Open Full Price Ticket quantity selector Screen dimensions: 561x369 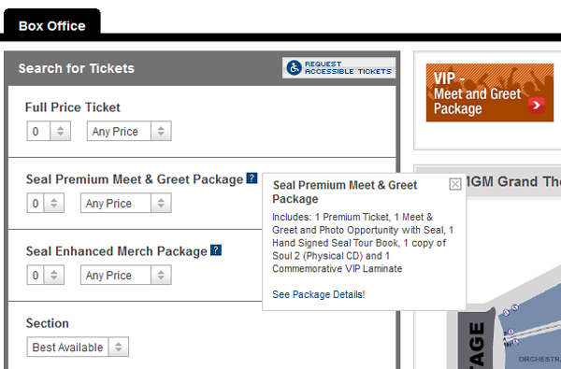pos(49,131)
